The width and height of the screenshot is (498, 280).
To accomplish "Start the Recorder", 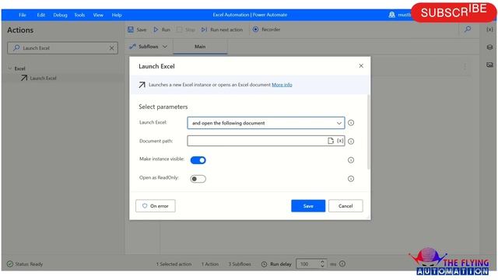I will click(266, 30).
